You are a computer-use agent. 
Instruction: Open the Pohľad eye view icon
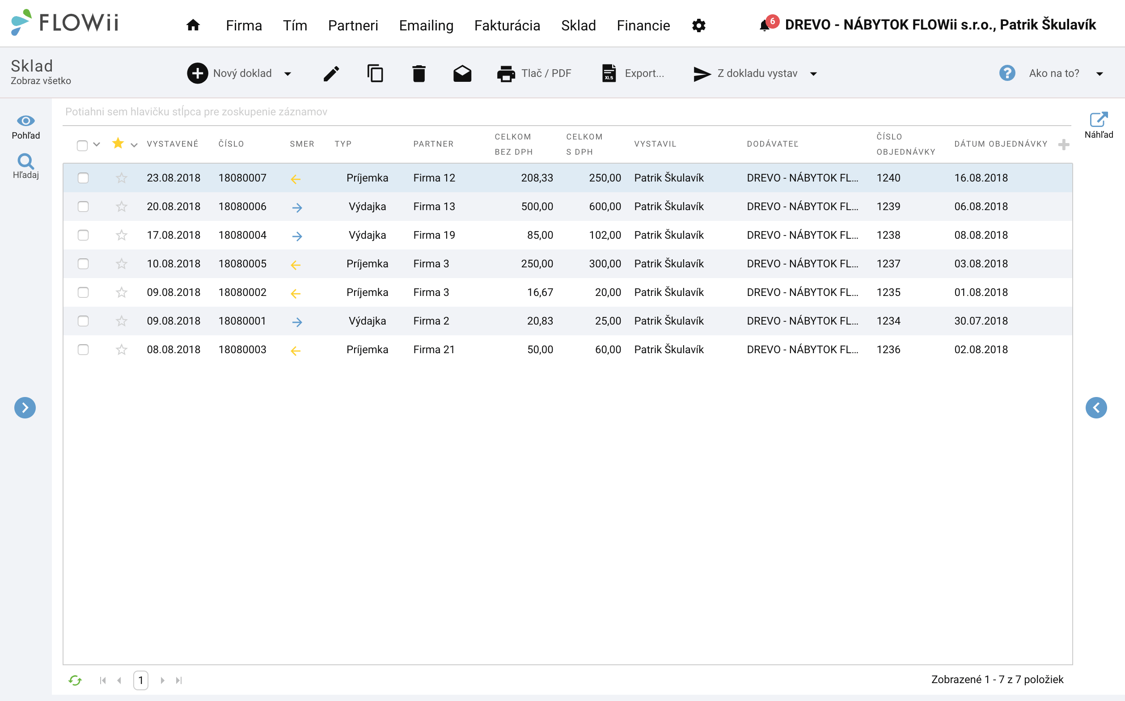25,121
